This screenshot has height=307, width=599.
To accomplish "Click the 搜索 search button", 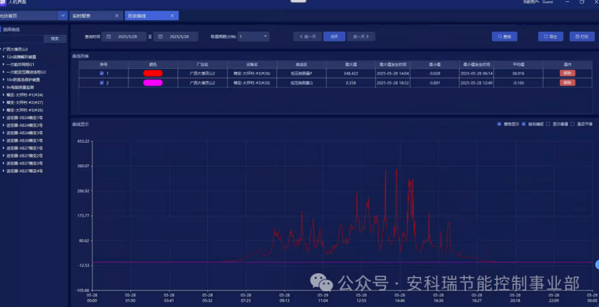I will point(55,39).
